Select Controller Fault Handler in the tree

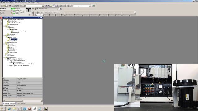[x=15, y=23]
